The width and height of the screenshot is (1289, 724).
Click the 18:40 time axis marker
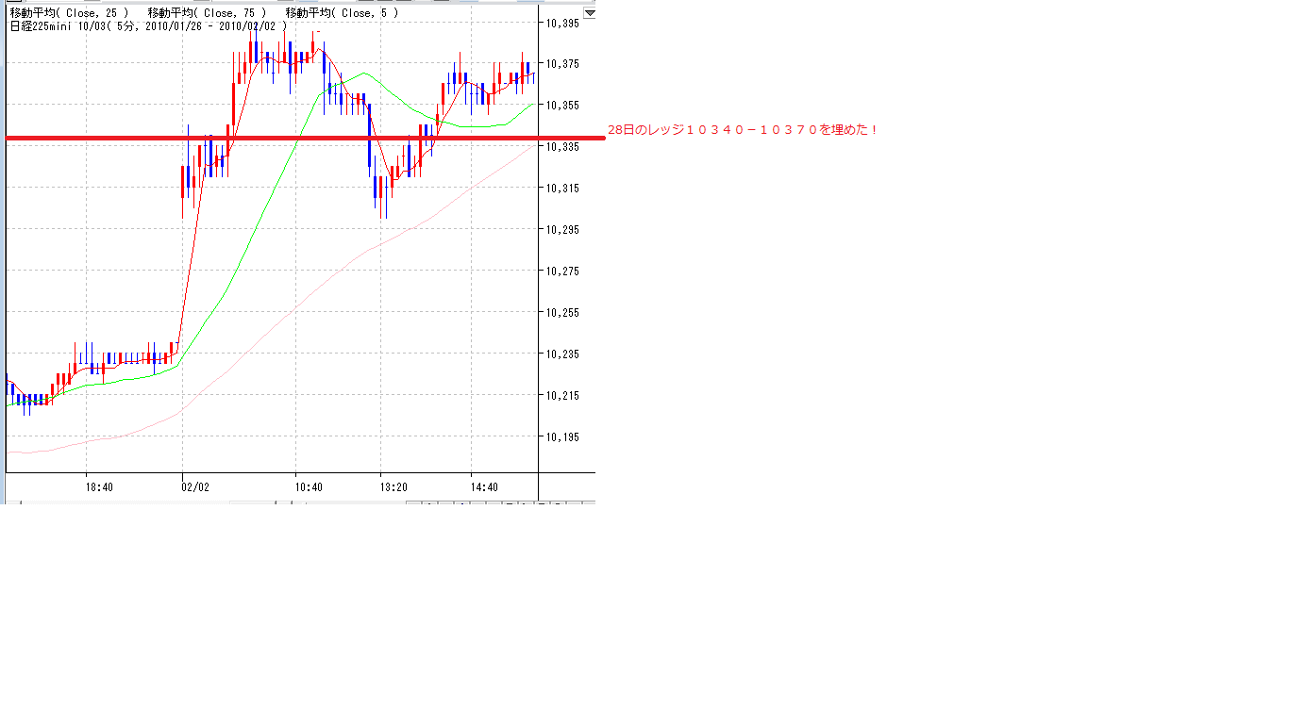[99, 487]
